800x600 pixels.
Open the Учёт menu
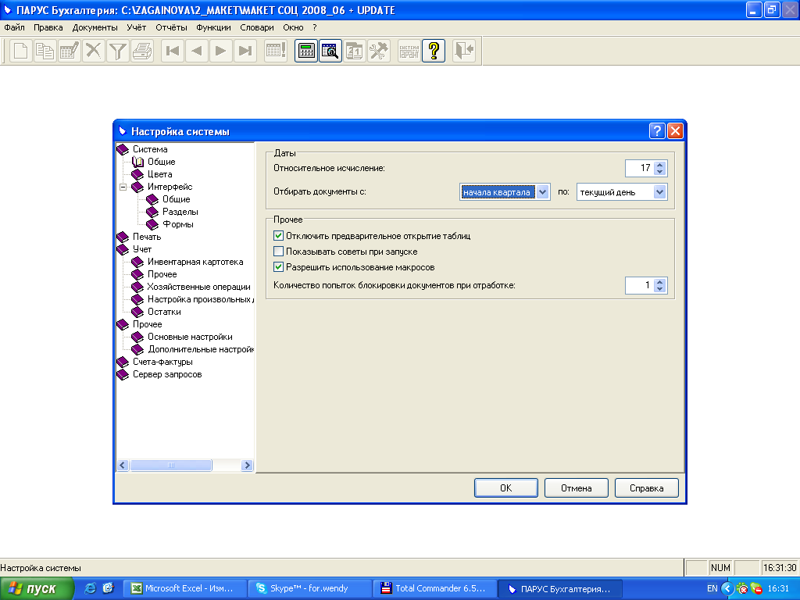coord(136,27)
